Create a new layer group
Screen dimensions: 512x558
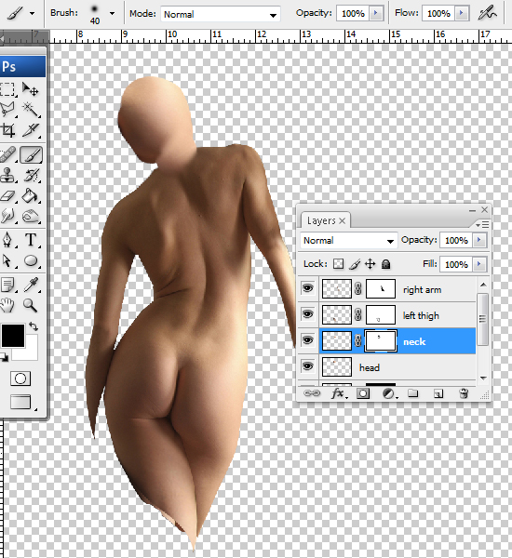[x=413, y=393]
